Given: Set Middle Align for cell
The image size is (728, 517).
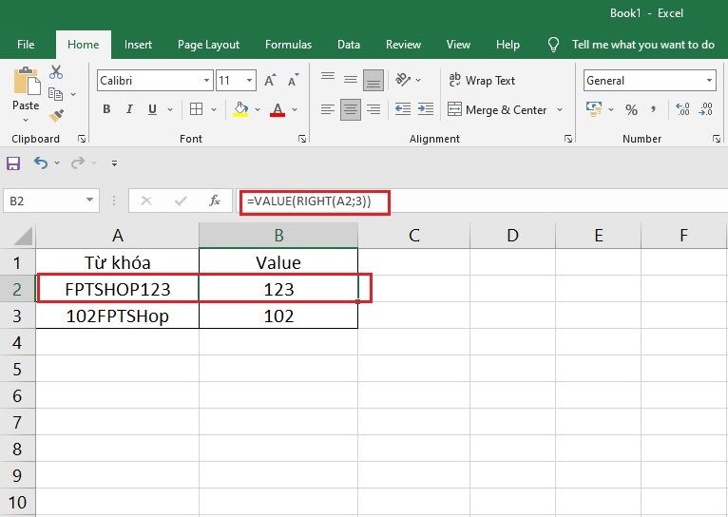Looking at the screenshot, I should coord(351,80).
